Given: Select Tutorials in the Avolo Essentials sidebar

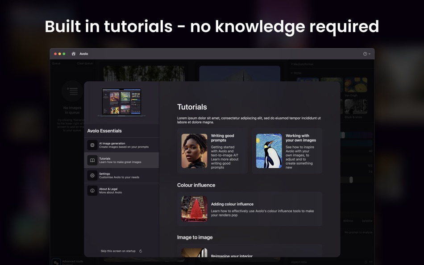Looking at the screenshot, I should click(x=121, y=160).
